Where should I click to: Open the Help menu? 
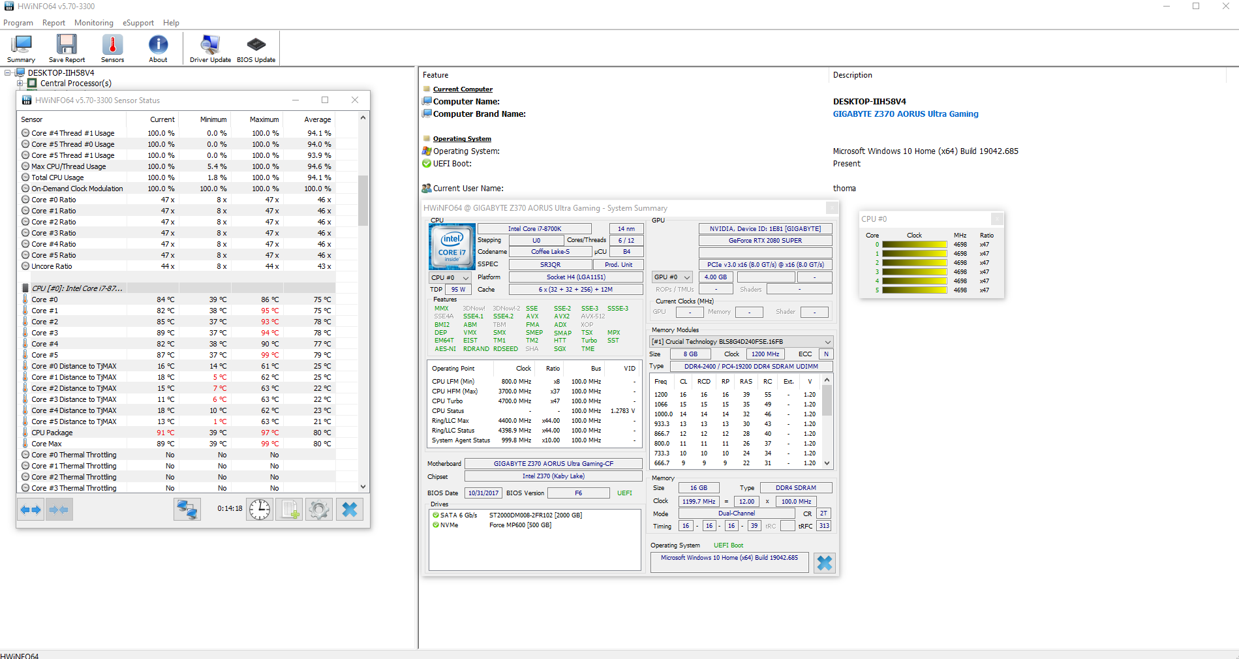click(171, 23)
